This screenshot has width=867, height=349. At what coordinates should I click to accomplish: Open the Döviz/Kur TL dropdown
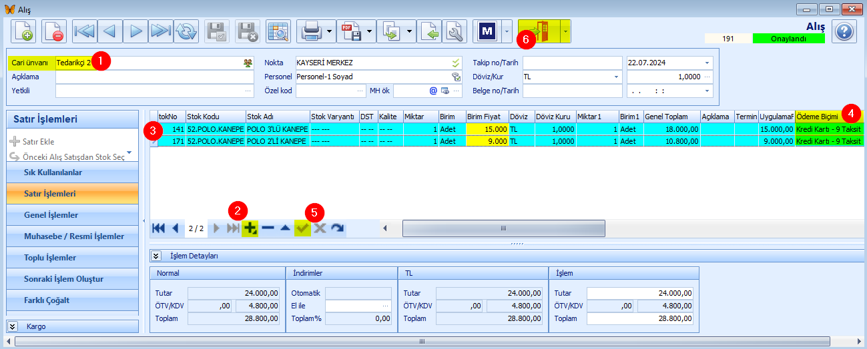click(x=616, y=77)
